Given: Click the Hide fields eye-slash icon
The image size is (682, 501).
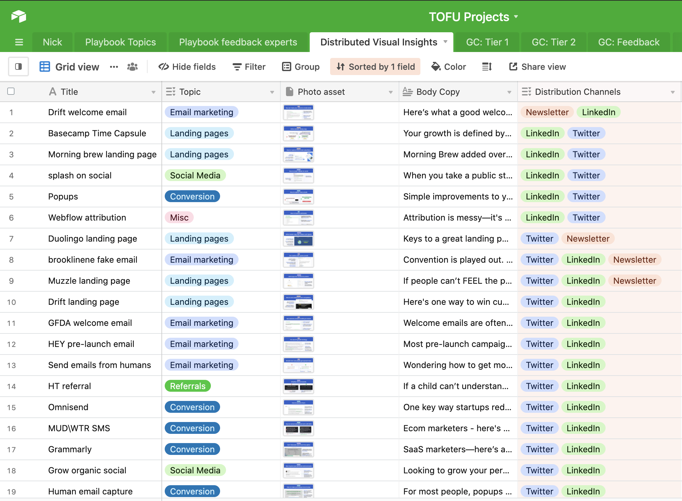Looking at the screenshot, I should coord(164,67).
